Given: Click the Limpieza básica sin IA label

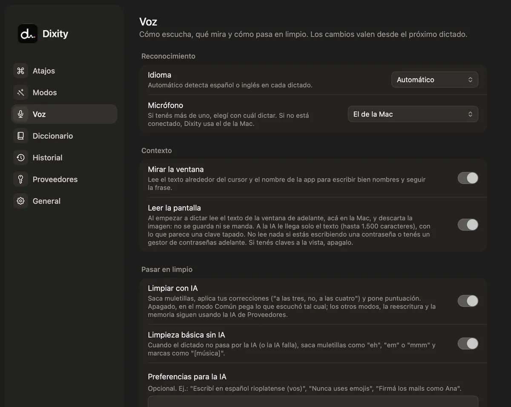Looking at the screenshot, I should [186, 335].
